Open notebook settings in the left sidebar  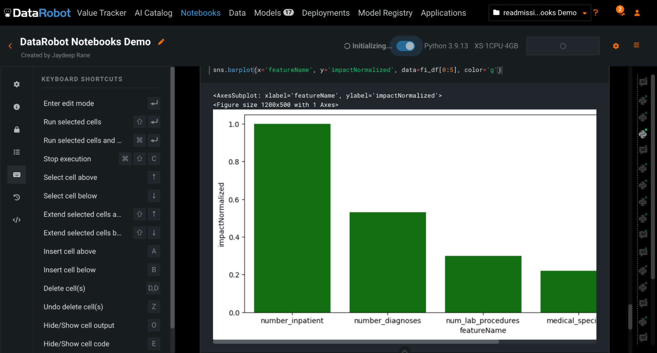point(16,84)
